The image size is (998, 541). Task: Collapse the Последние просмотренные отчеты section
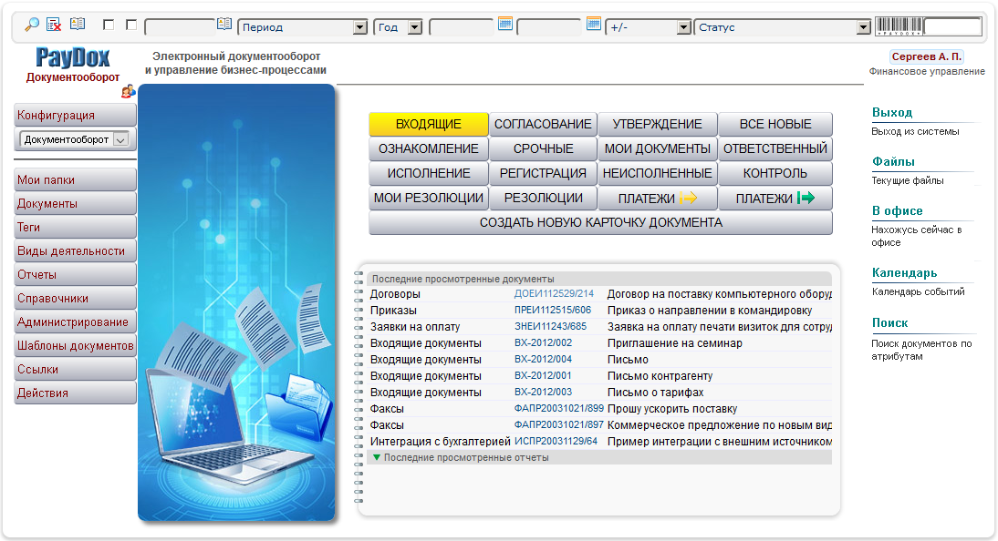click(377, 457)
